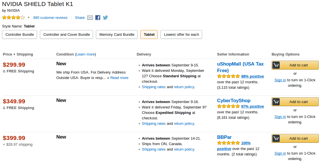Screen dimensions: 321x164
Task: Open the Learn more condition link
Action: [85, 54]
